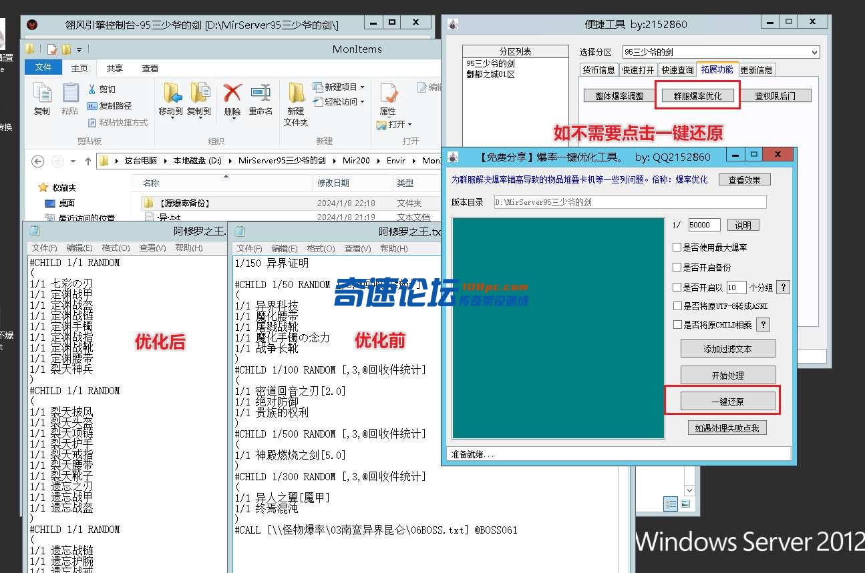865x573 pixels.
Task: Click the Notepad icon of right 阿修罗之王.txt window
Action: point(240,231)
